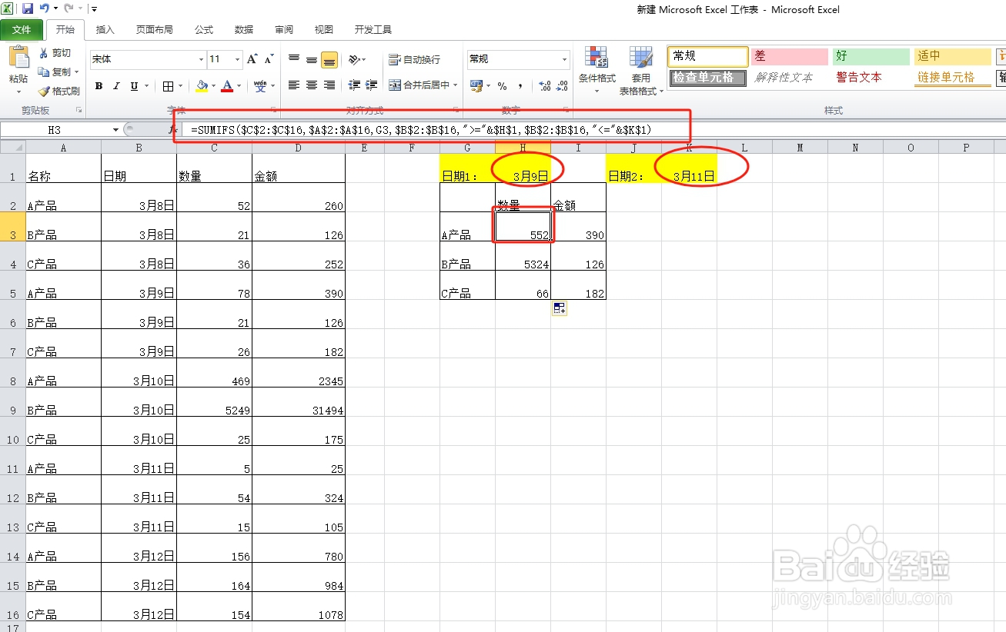
Task: Expand the Name Box dropdown arrow
Action: click(115, 130)
